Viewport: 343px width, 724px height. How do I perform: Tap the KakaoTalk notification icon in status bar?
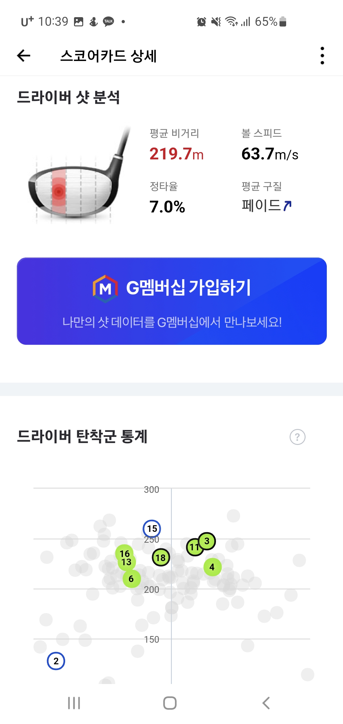pyautogui.click(x=109, y=22)
